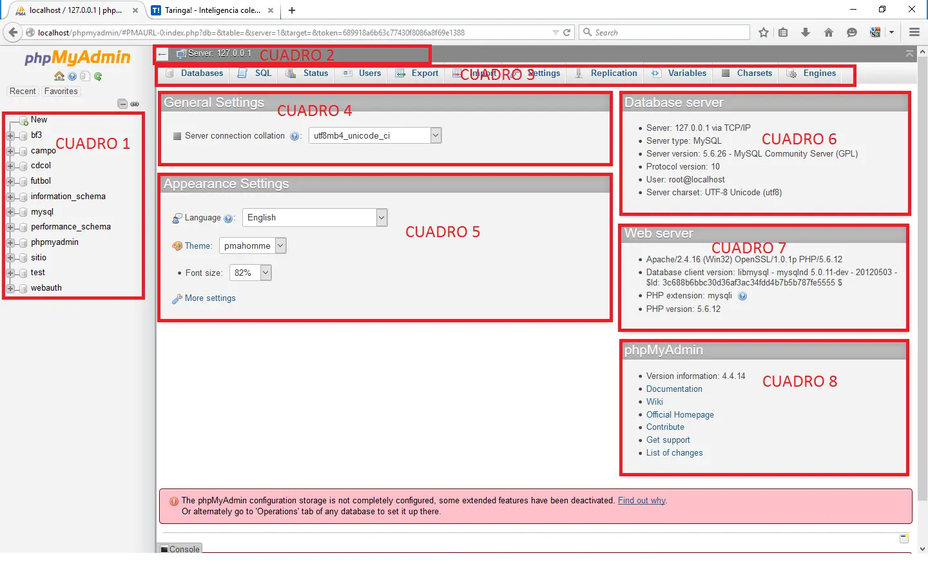Open the mysqli PHP extension help icon
The height and width of the screenshot is (580, 928).
click(742, 296)
